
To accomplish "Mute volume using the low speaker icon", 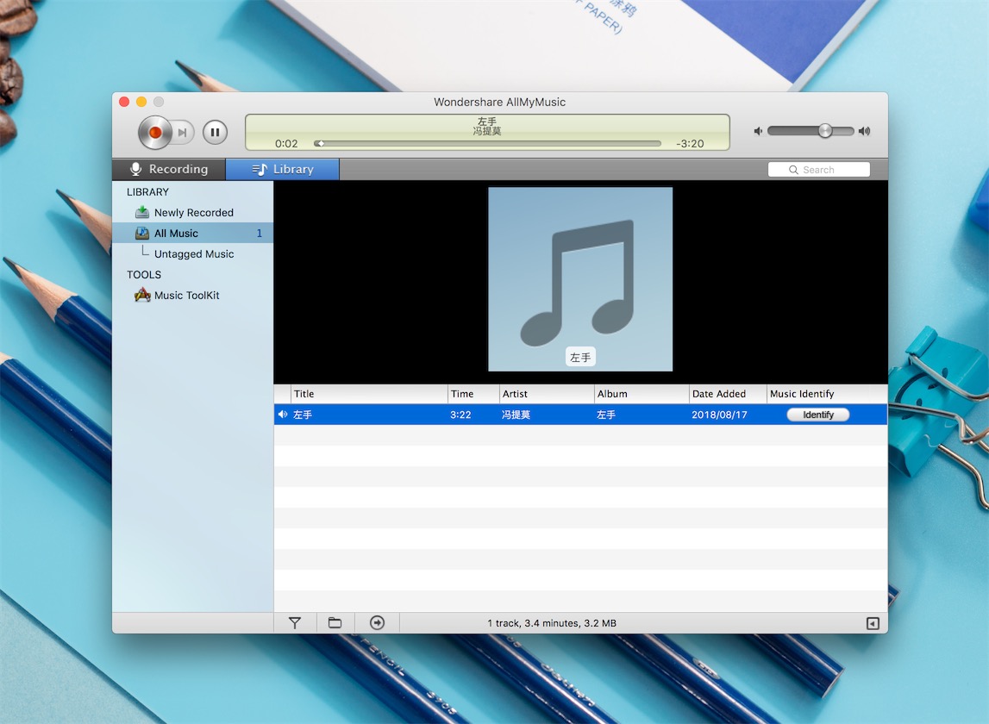I will point(758,131).
